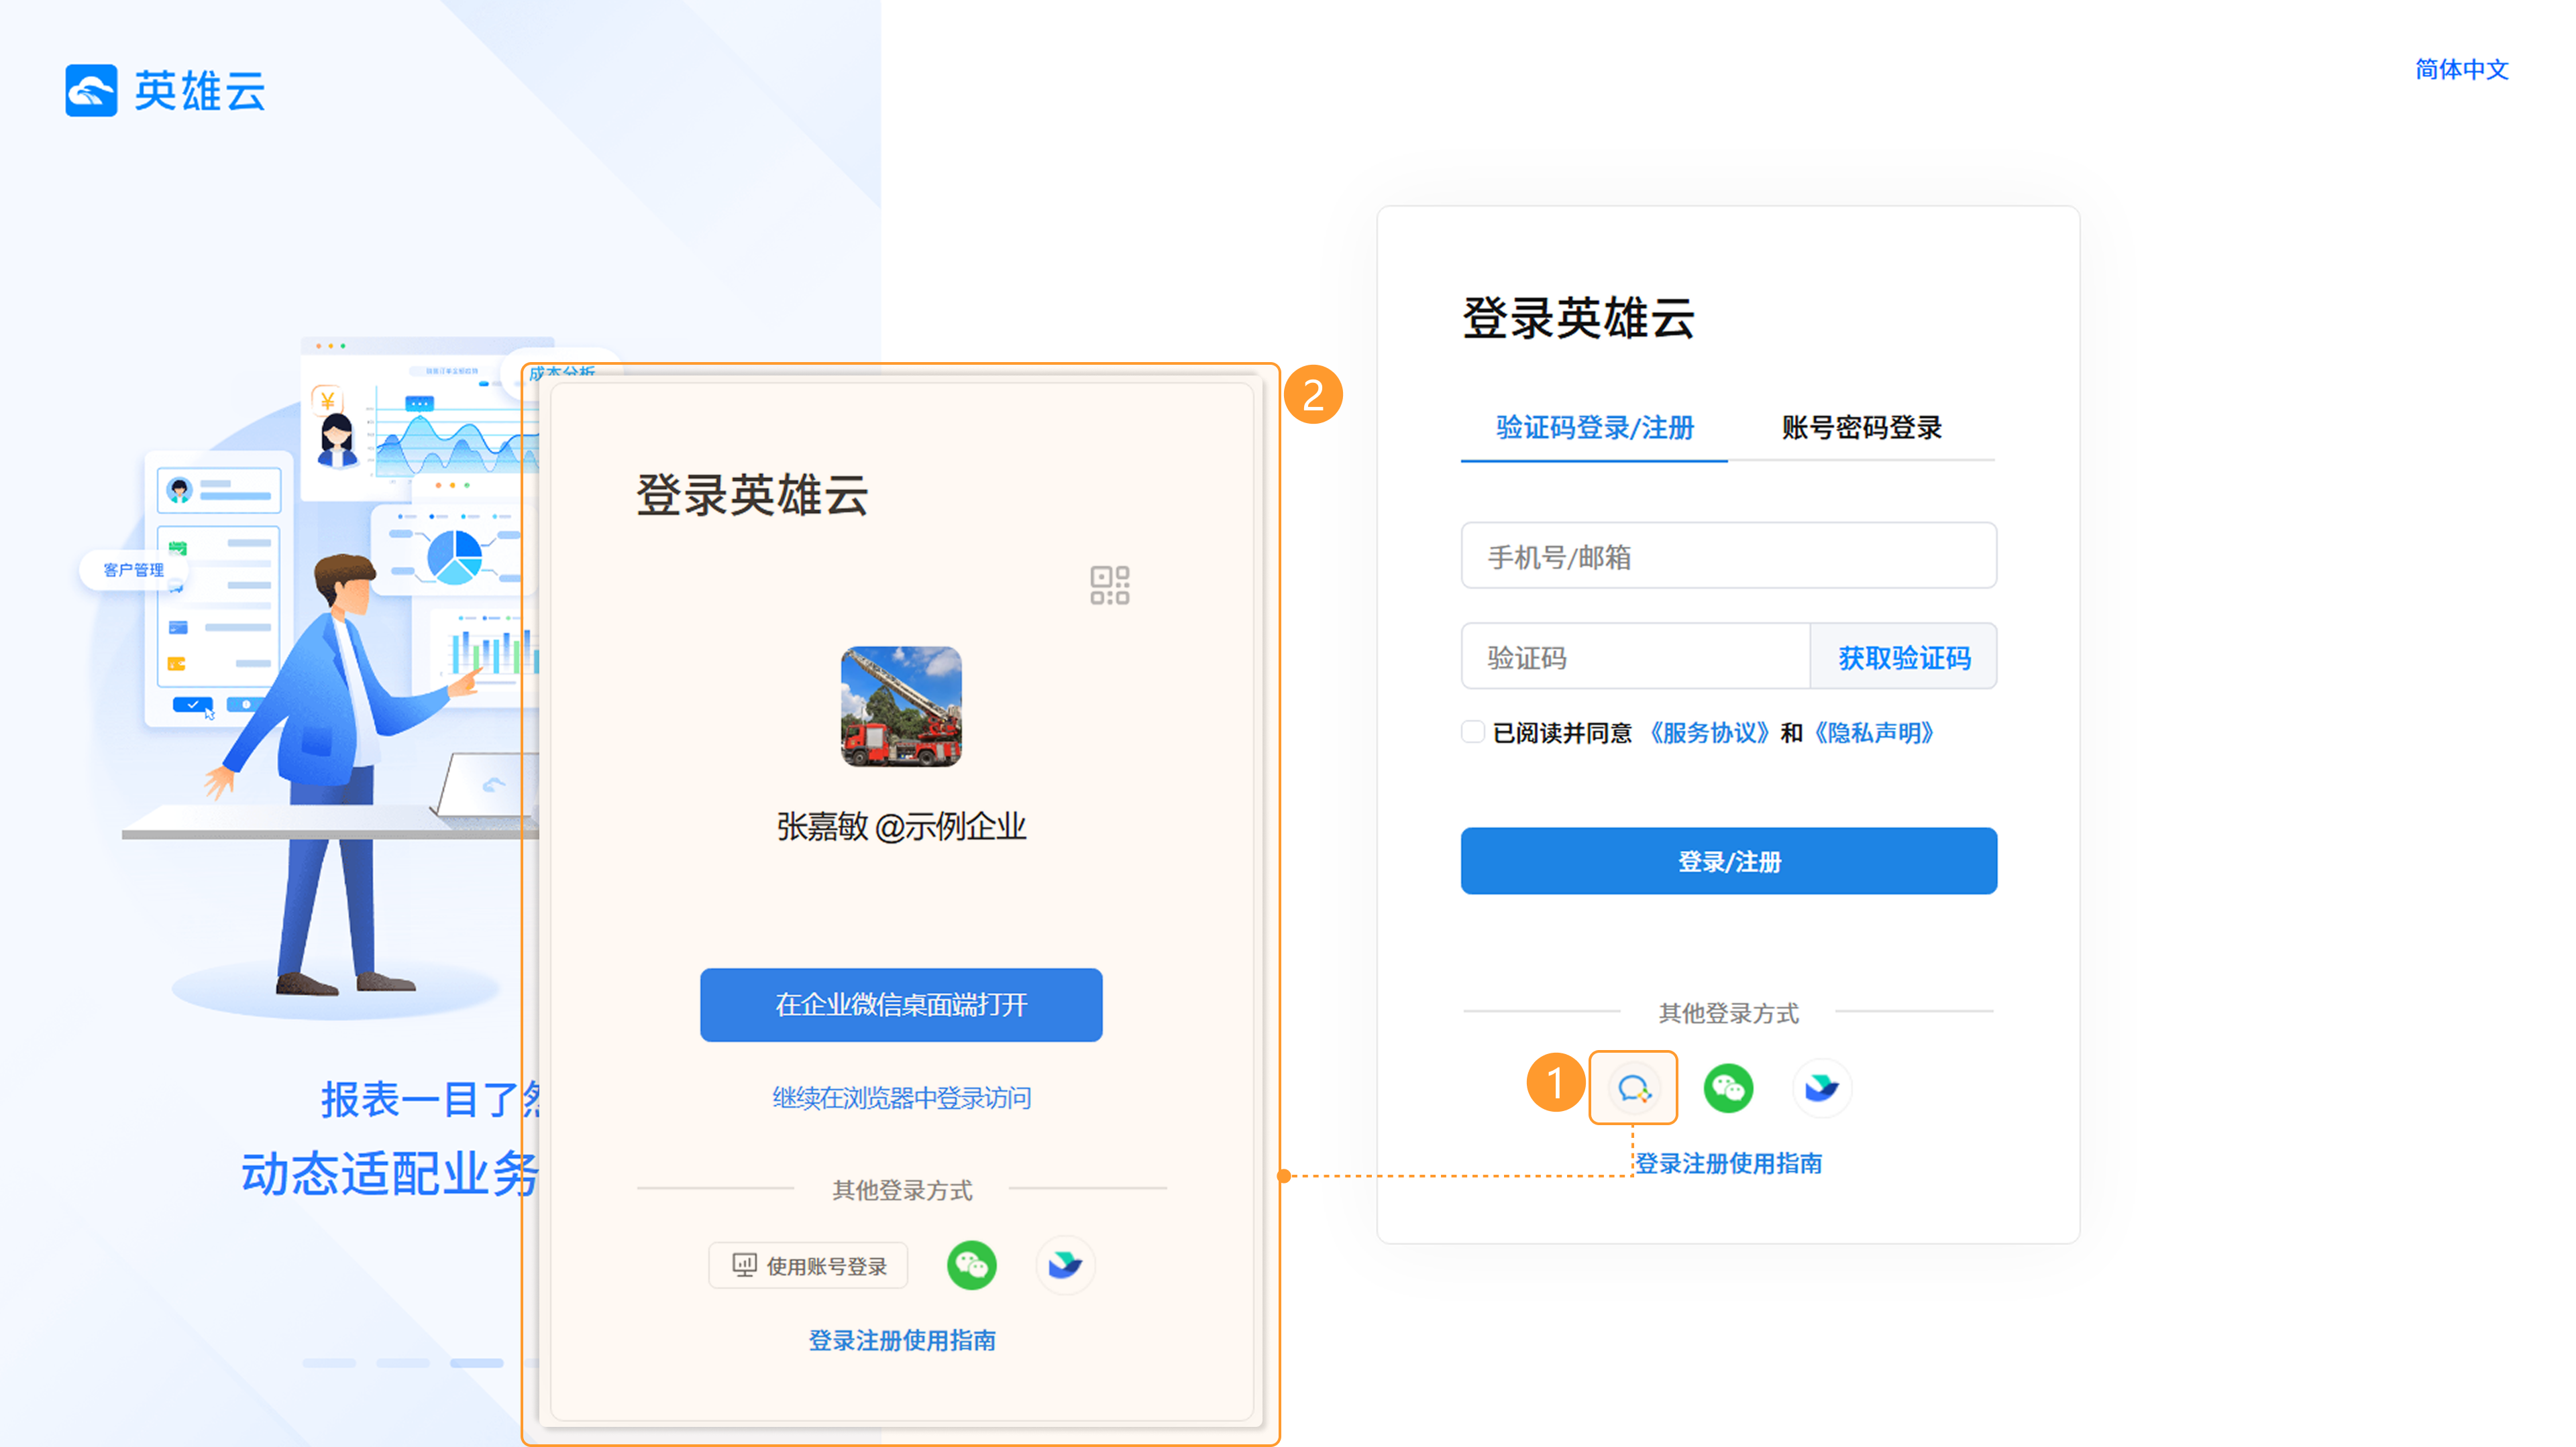Focus the 验证码 input field
This screenshot has height=1447, width=2576.
[x=1635, y=656]
